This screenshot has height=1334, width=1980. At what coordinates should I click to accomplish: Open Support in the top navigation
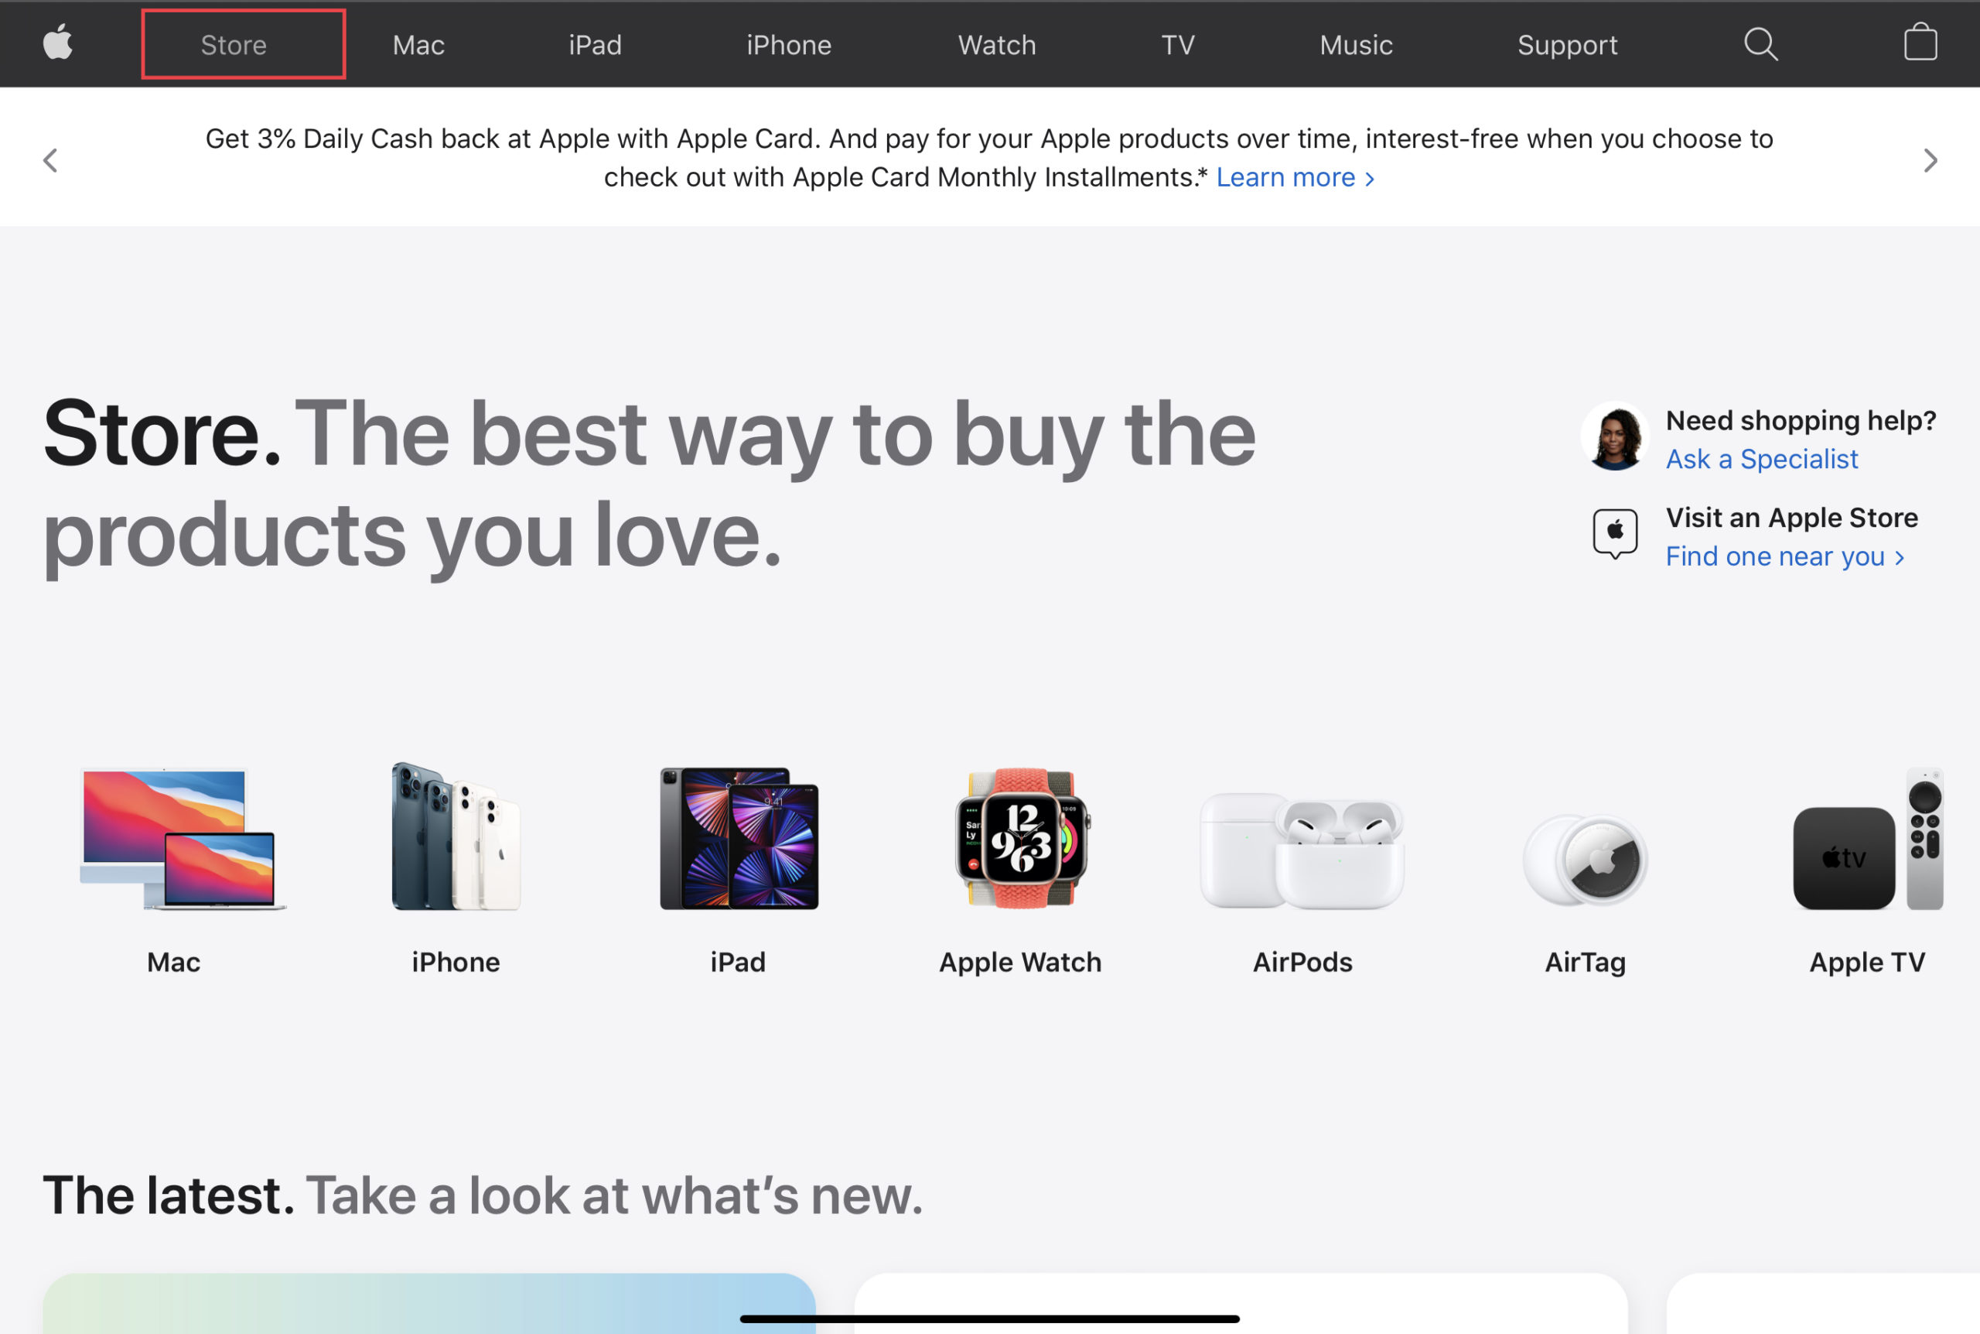click(1567, 45)
